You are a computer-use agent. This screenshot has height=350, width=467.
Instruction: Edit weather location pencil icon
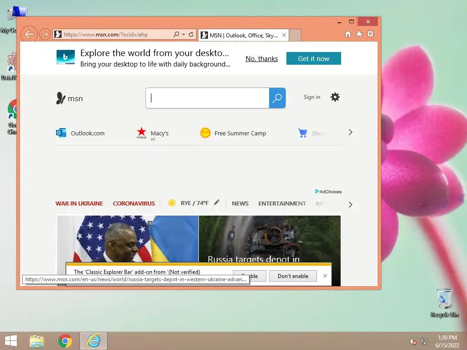pos(217,202)
